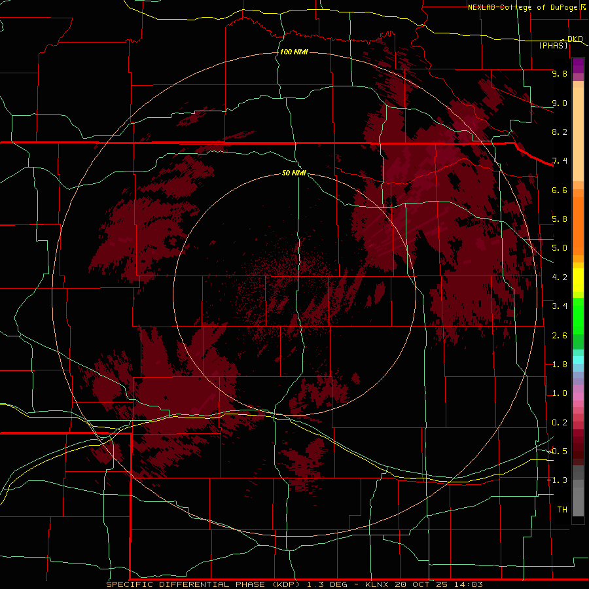Select the 1.8 value on the scale
589x589 pixels.
tap(560, 365)
